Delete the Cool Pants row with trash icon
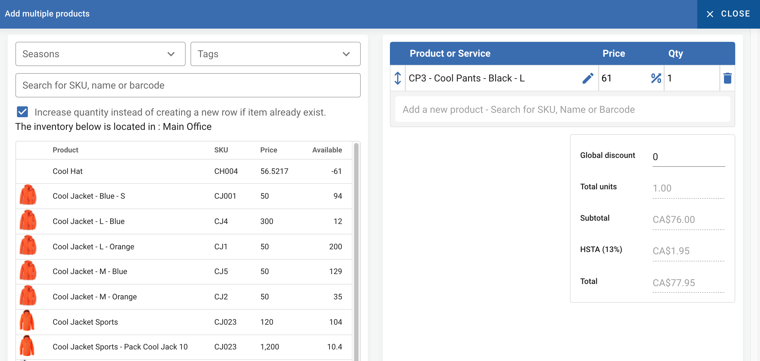760x361 pixels. pos(727,78)
